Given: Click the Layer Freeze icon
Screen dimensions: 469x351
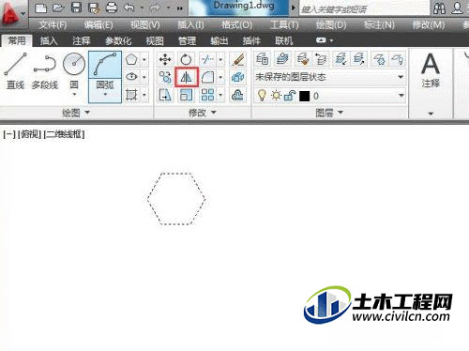Looking at the screenshot, I should (x=379, y=59).
